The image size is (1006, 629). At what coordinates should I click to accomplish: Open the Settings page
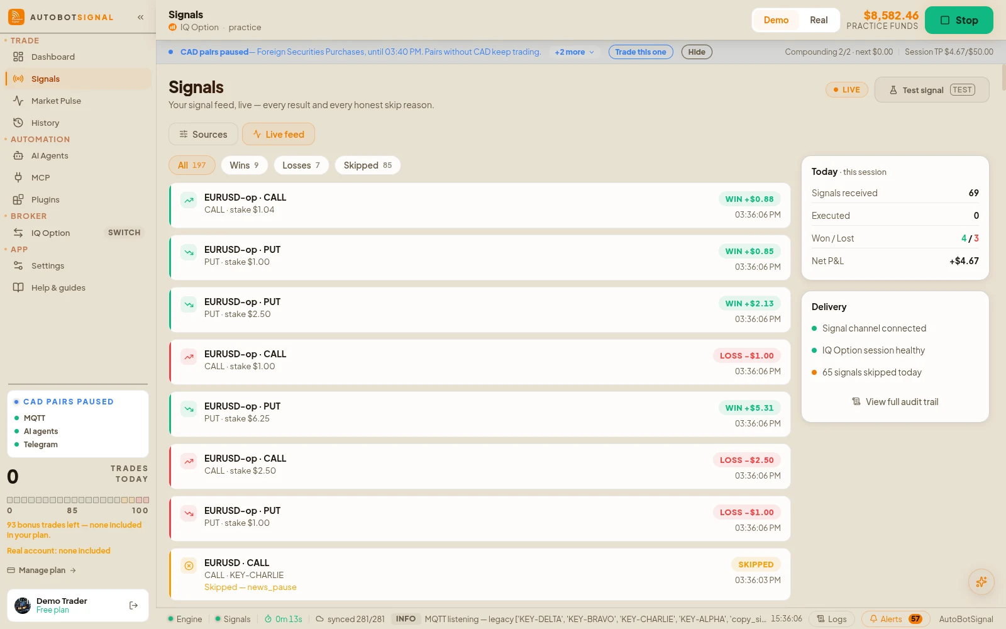(78, 265)
